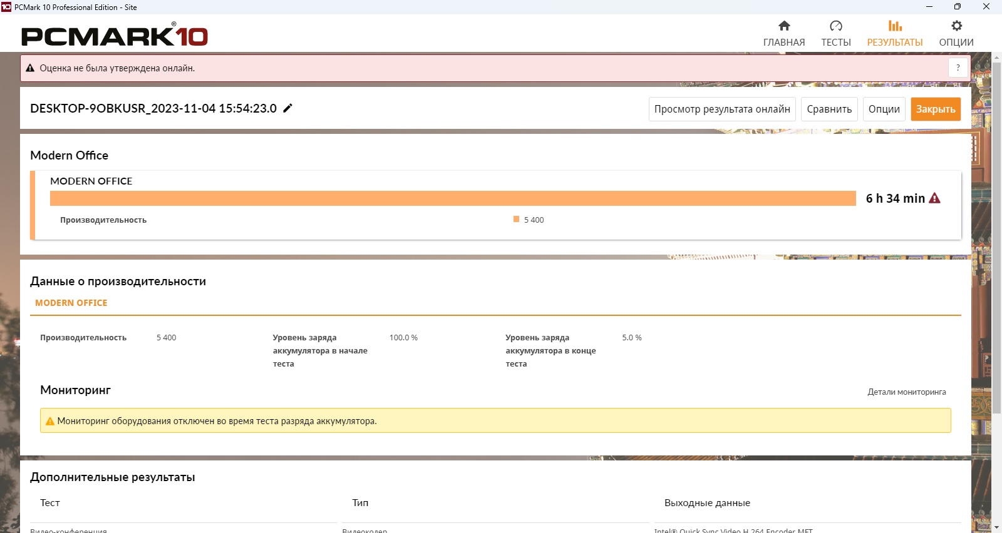Click the Сравнить button
The image size is (1002, 533).
[829, 109]
